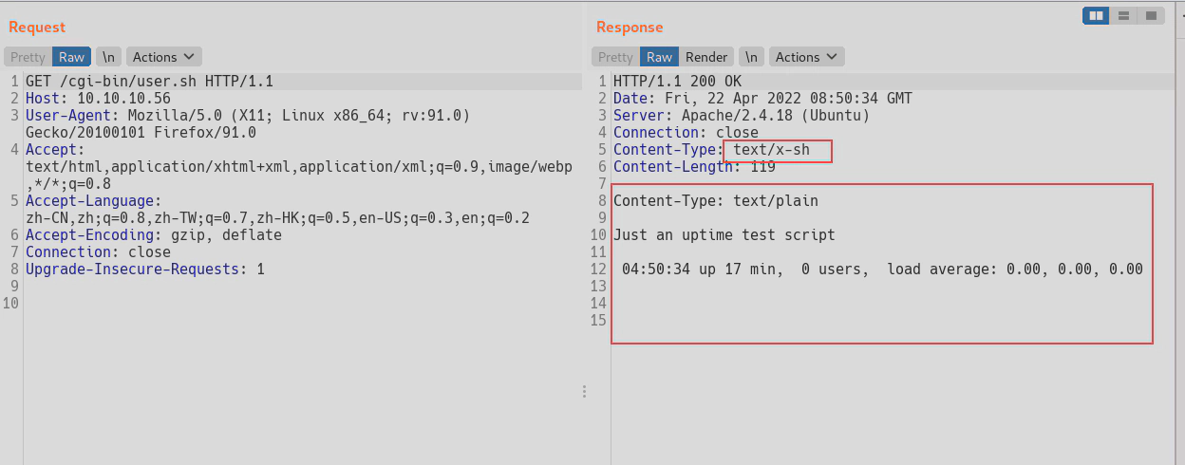Open the Request Actions dropdown
The width and height of the screenshot is (1185, 465).
pos(163,57)
